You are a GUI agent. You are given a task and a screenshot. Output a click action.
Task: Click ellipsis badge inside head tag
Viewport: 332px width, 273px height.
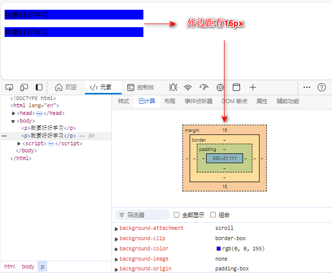(39, 113)
